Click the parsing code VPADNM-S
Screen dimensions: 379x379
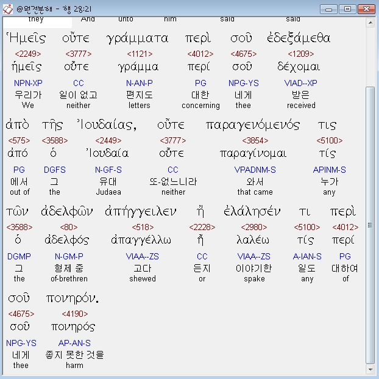[x=255, y=170]
